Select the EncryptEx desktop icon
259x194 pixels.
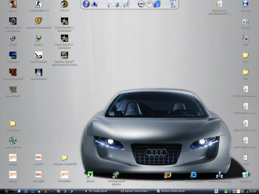pyautogui.click(x=39, y=175)
